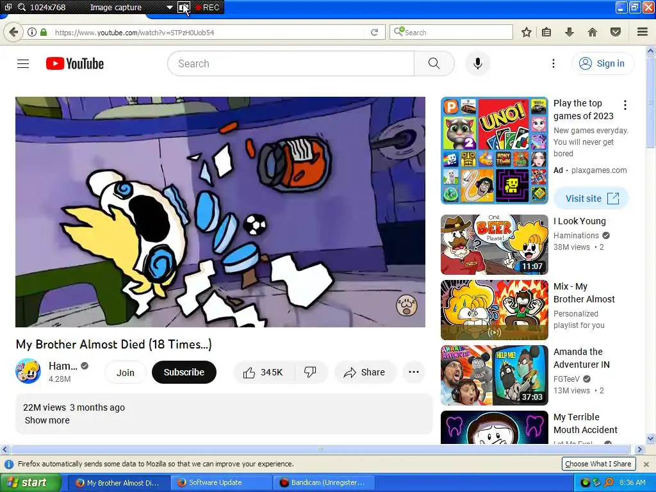Open the Pocket icon in toolbar

[616, 32]
